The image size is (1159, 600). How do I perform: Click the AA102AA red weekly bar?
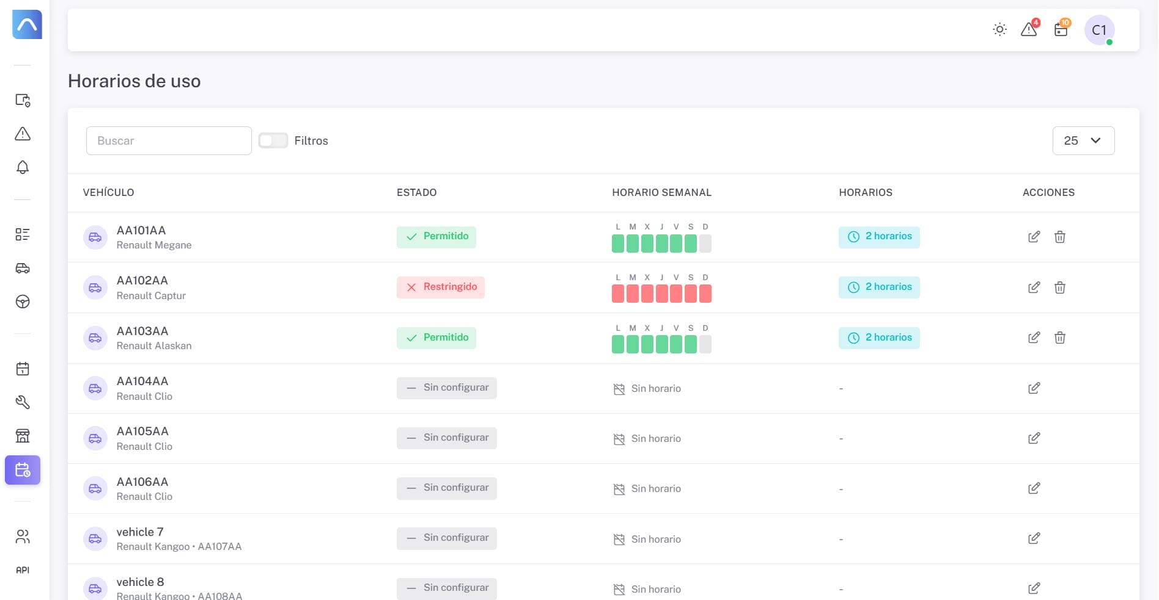coord(661,294)
